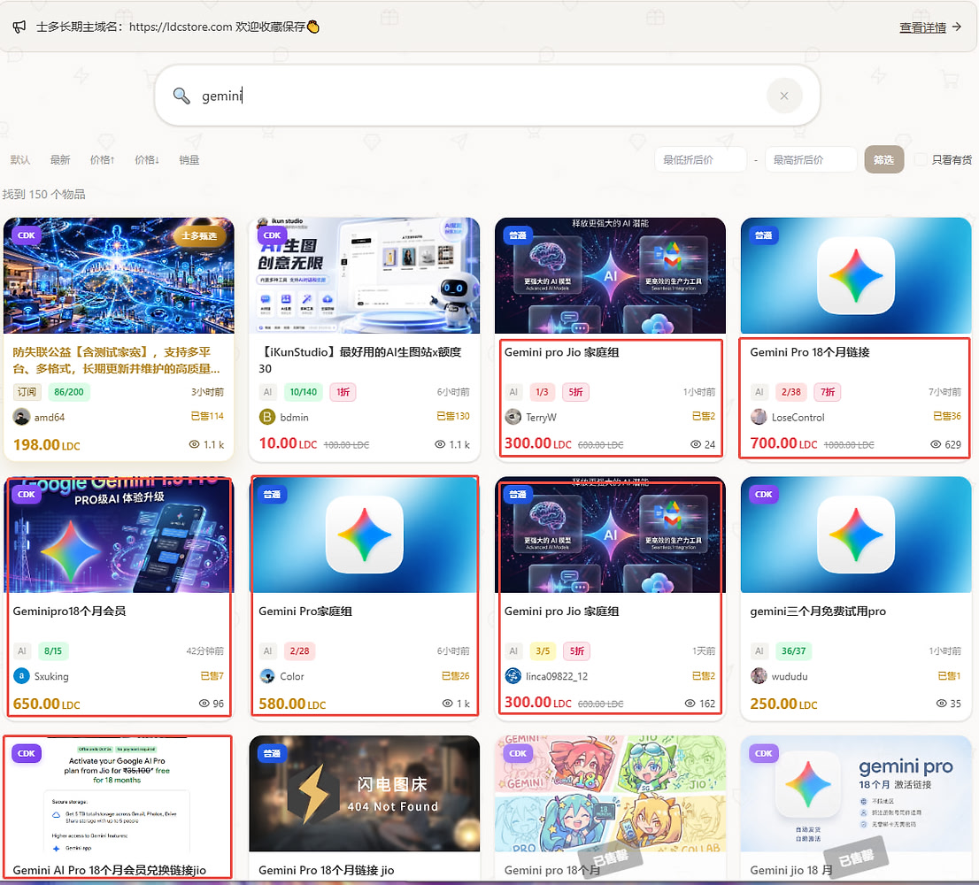Open the gemini三个月免费试用pro product title

point(818,611)
